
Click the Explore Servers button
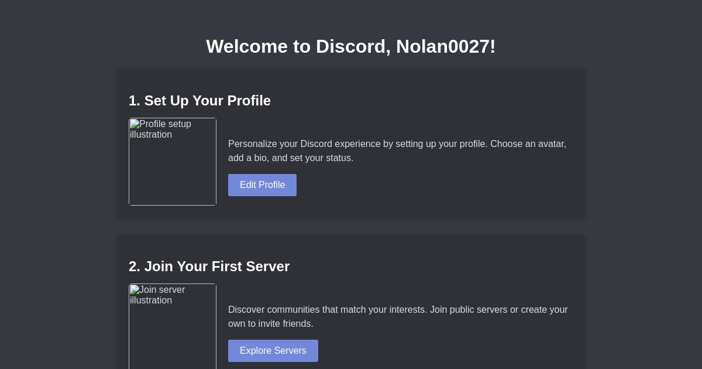(273, 351)
